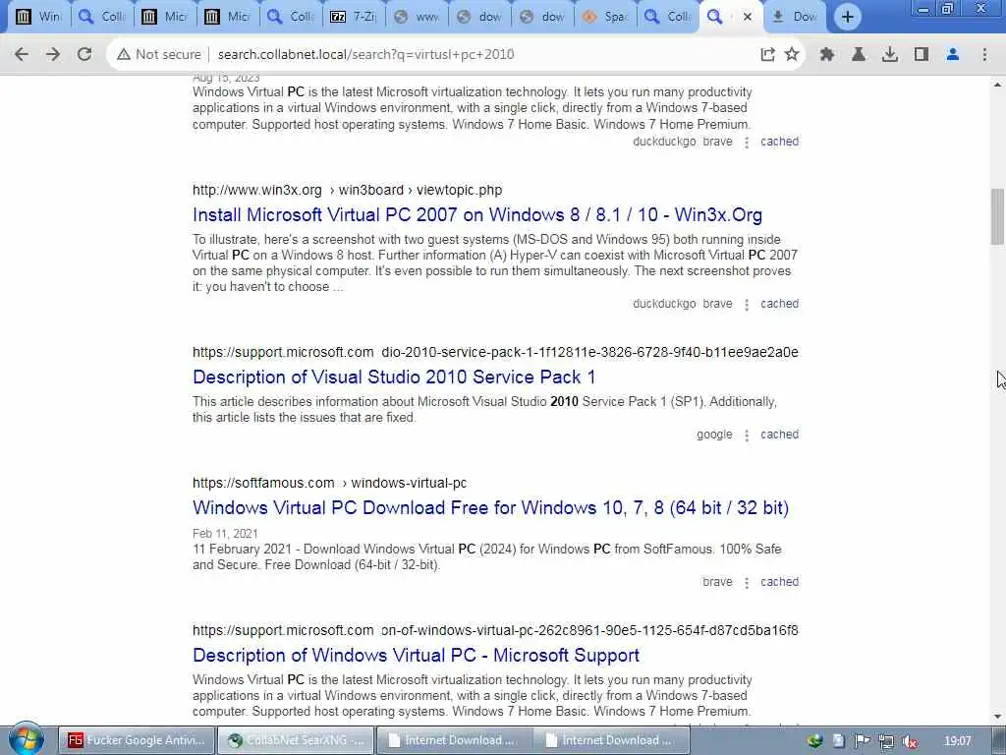Open 'Windows Virtual PC Download Free' result

coord(491,508)
